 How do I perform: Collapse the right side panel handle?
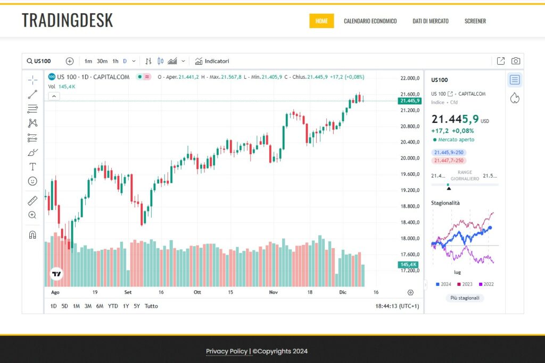tap(425, 284)
